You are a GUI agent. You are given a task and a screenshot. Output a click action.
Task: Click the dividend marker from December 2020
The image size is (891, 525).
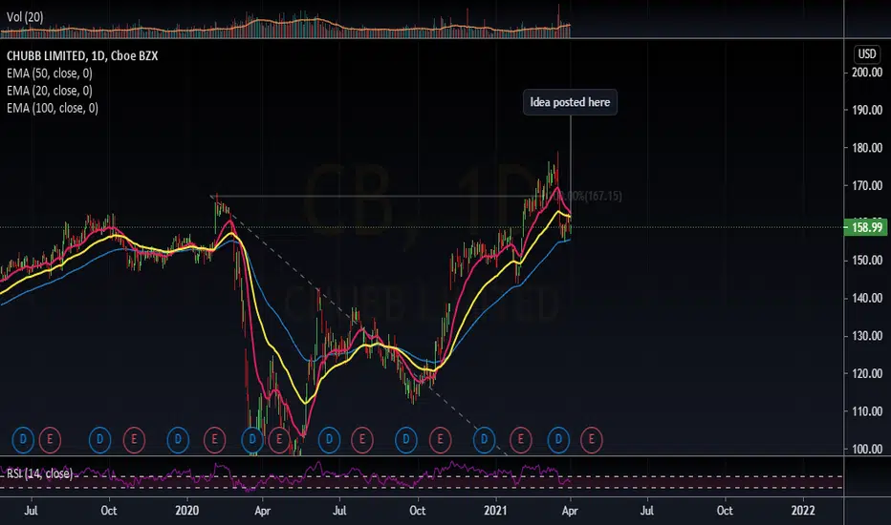tap(484, 440)
